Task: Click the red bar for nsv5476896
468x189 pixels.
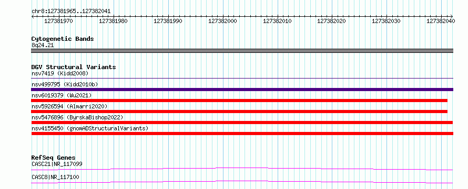Action: click(x=242, y=123)
